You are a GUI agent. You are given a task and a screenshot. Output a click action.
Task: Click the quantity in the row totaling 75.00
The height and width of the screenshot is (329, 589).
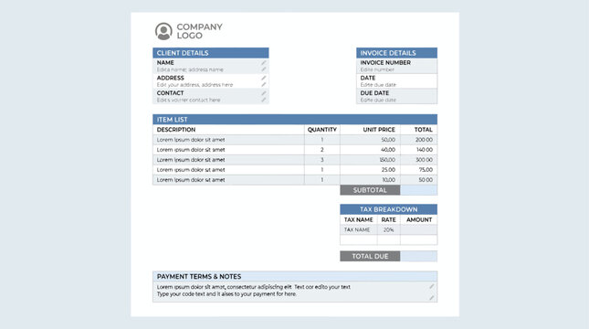click(x=322, y=170)
